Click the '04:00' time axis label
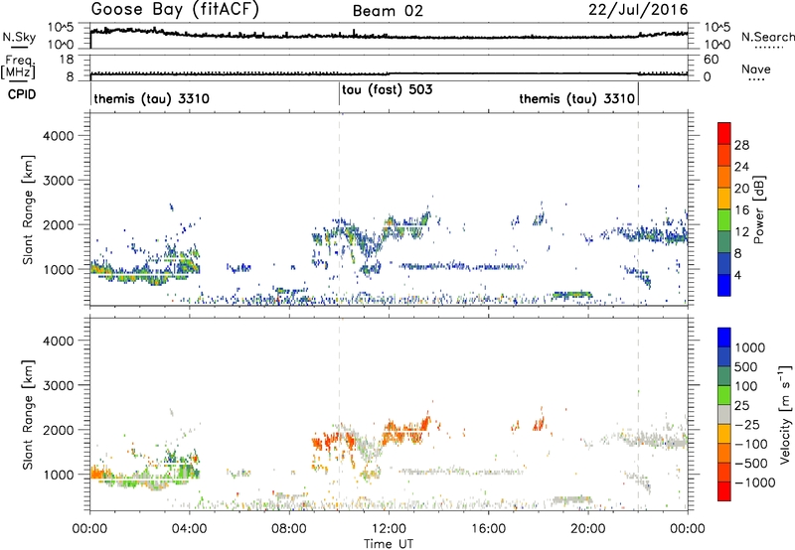 click(x=190, y=529)
